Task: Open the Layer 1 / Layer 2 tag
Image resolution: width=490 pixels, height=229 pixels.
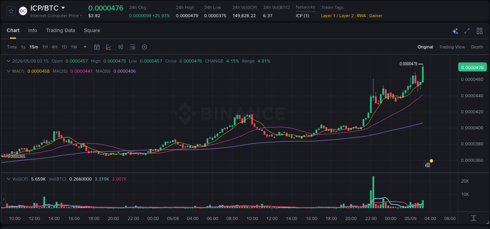Action: pyautogui.click(x=338, y=16)
